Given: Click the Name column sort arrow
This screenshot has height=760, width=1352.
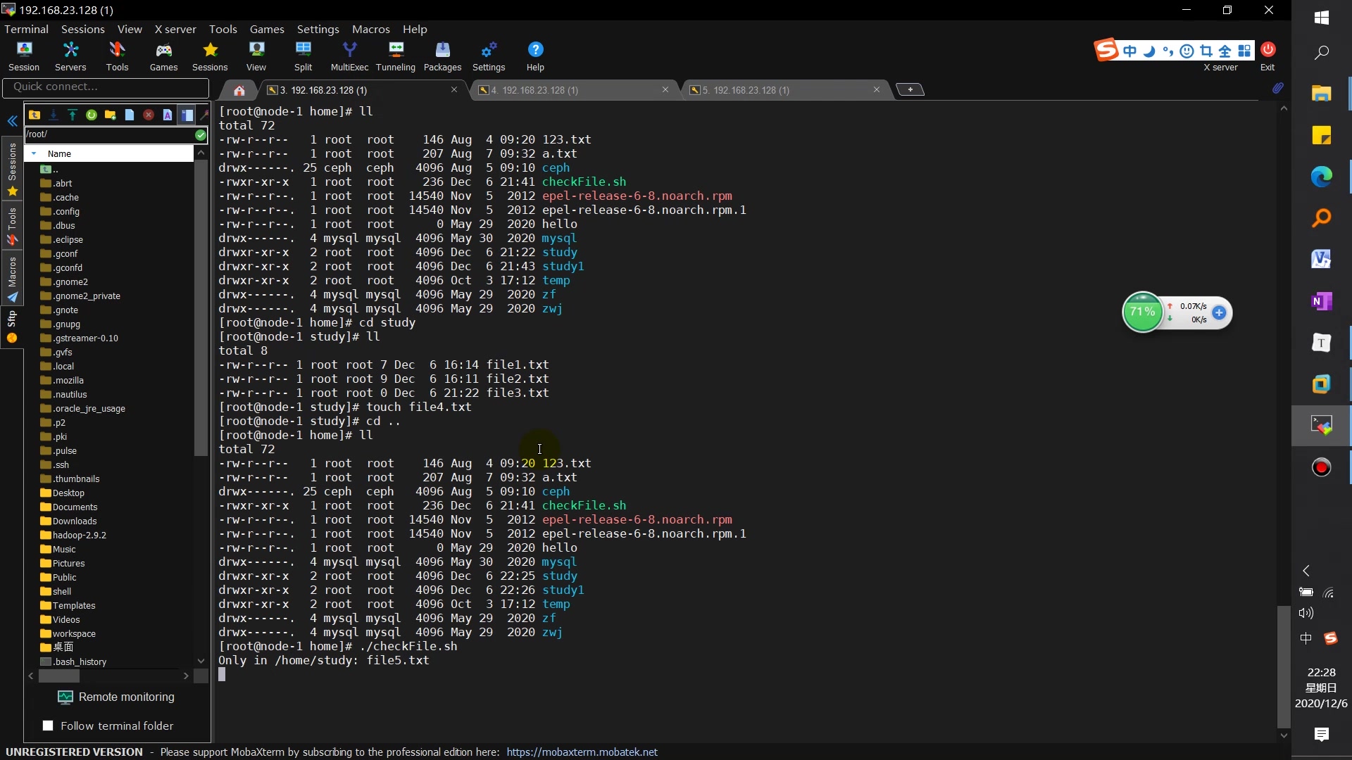Looking at the screenshot, I should click(34, 153).
